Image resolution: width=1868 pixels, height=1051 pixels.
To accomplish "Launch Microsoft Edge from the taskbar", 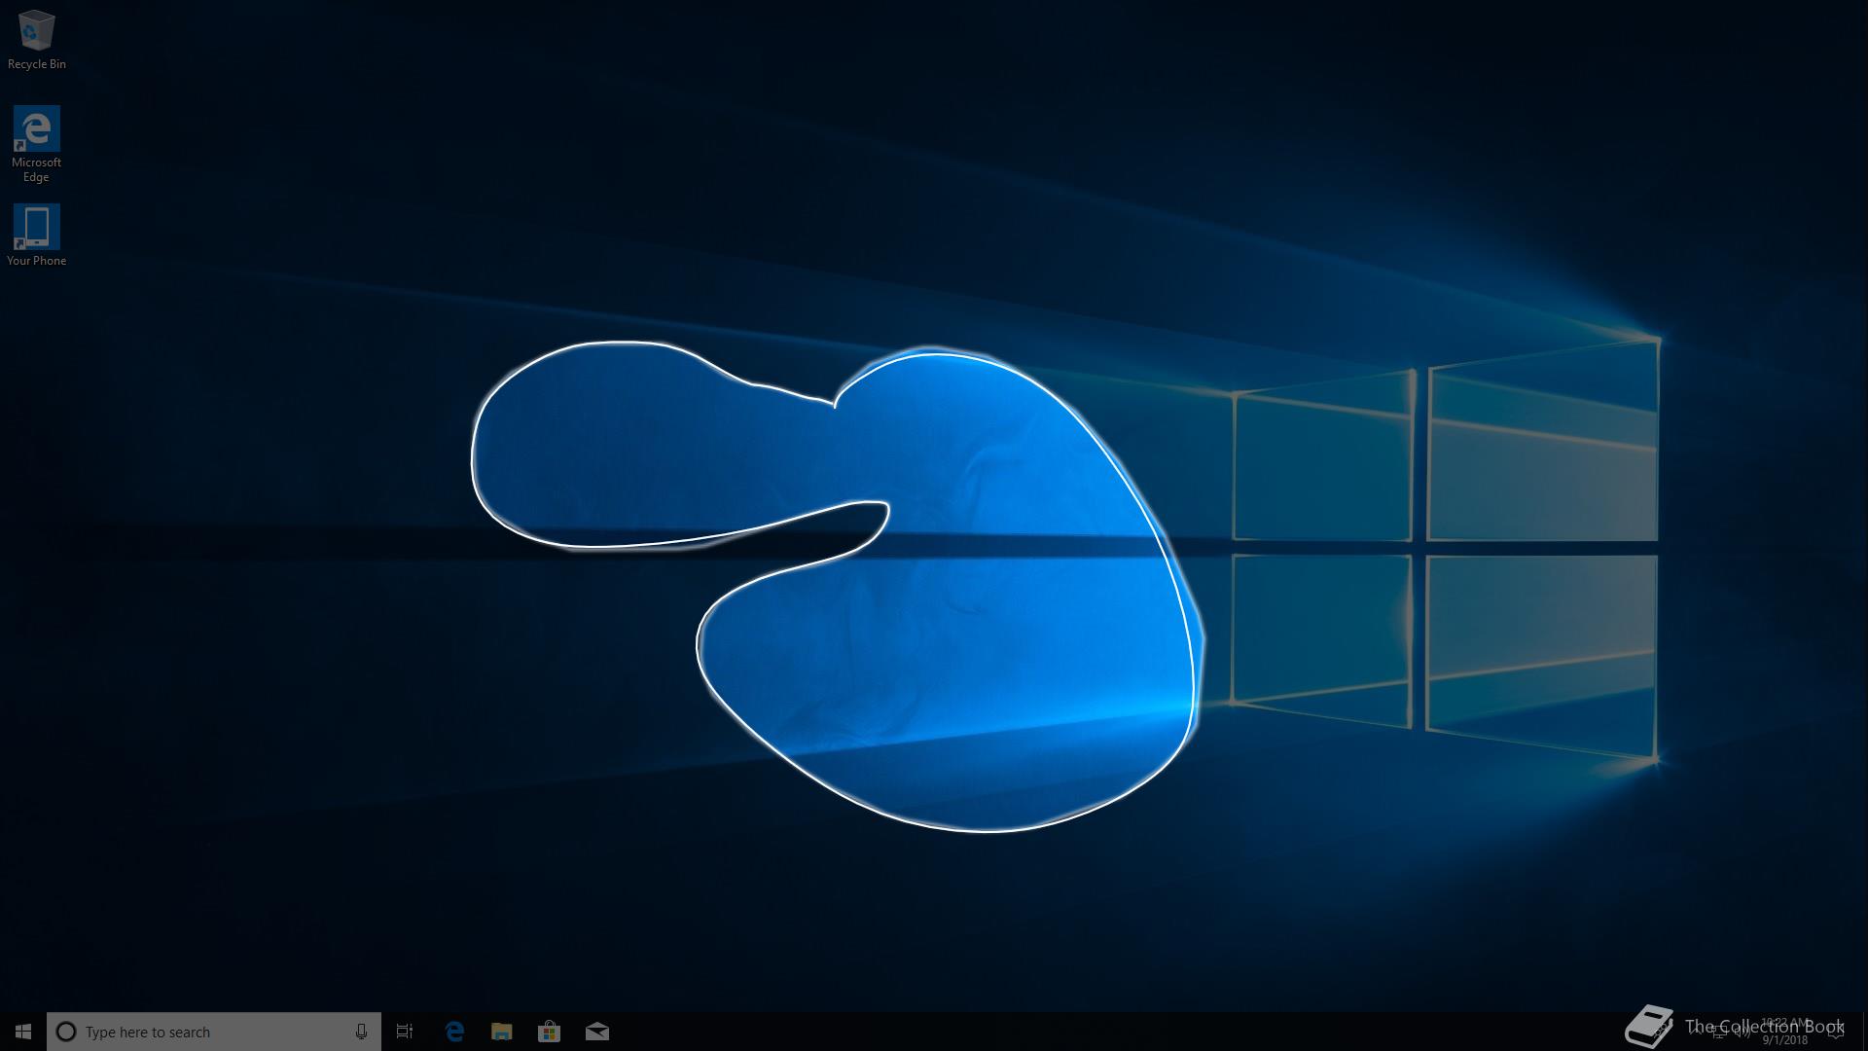I will pyautogui.click(x=454, y=1032).
